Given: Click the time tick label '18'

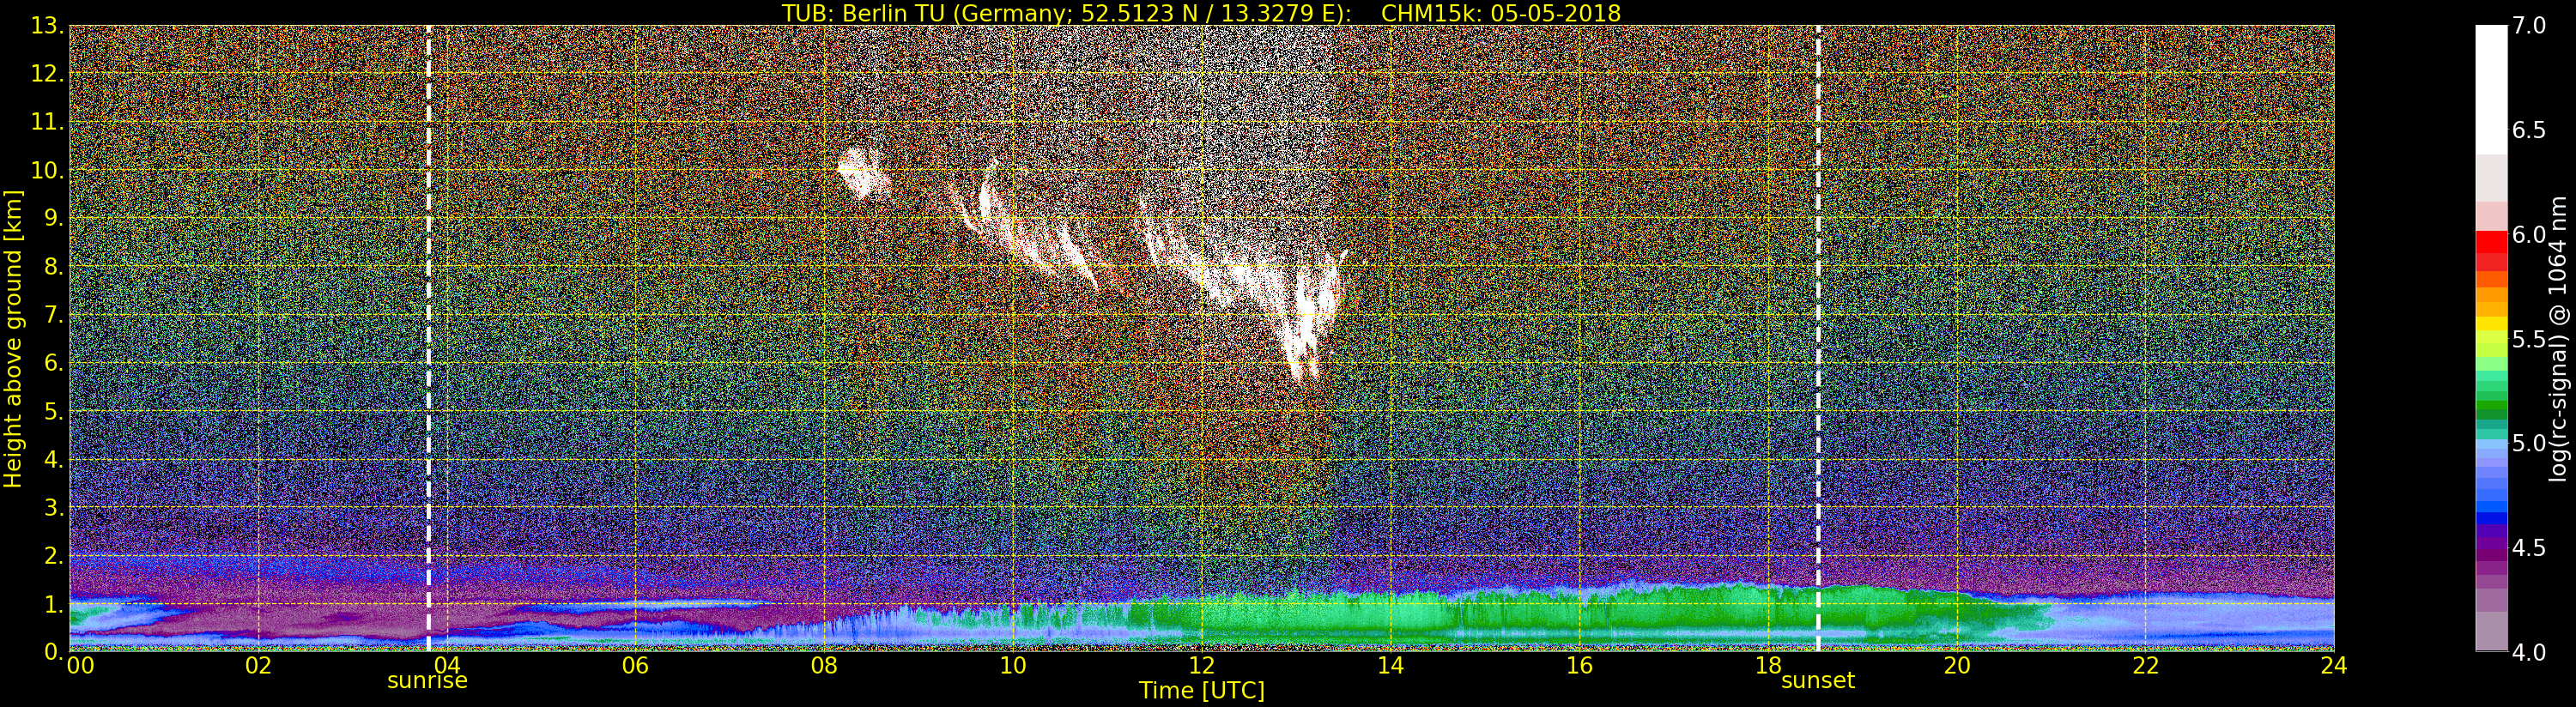Looking at the screenshot, I should [x=1768, y=665].
